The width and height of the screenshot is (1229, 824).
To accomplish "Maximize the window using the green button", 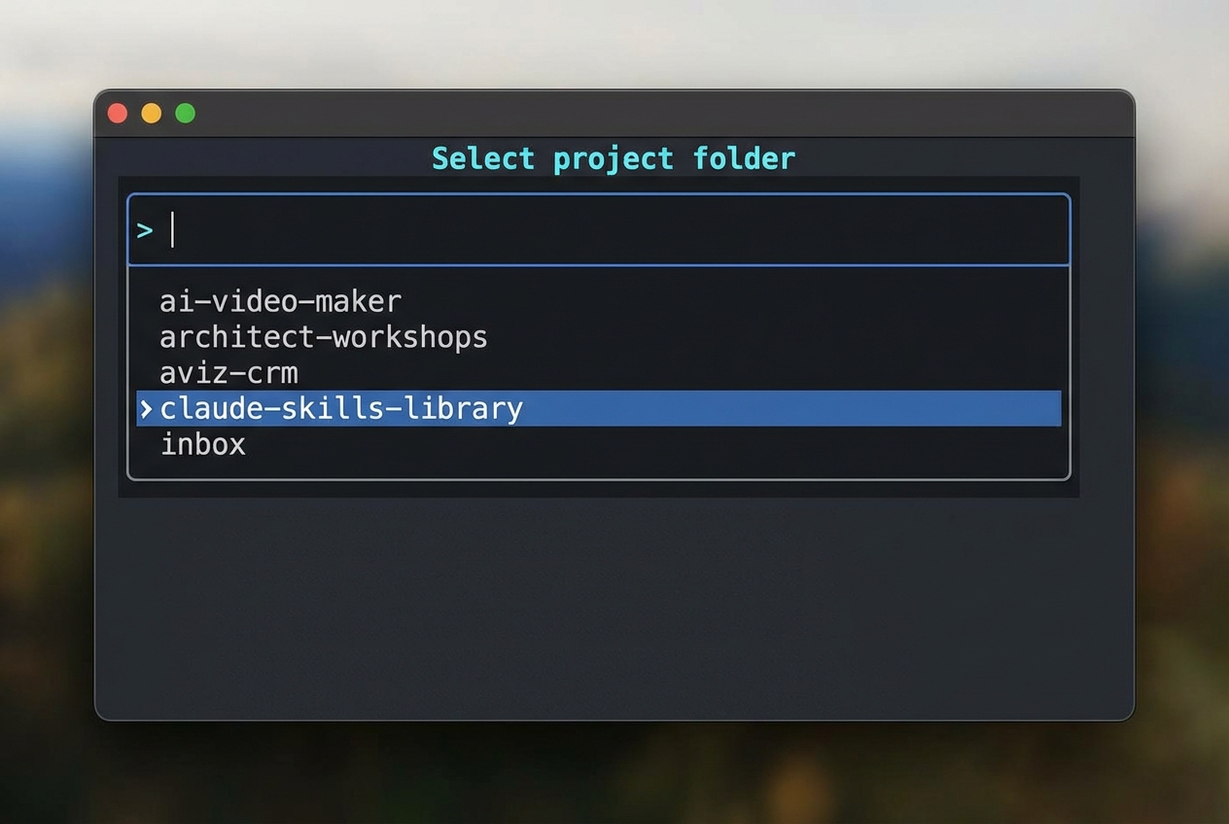I will tap(185, 114).
